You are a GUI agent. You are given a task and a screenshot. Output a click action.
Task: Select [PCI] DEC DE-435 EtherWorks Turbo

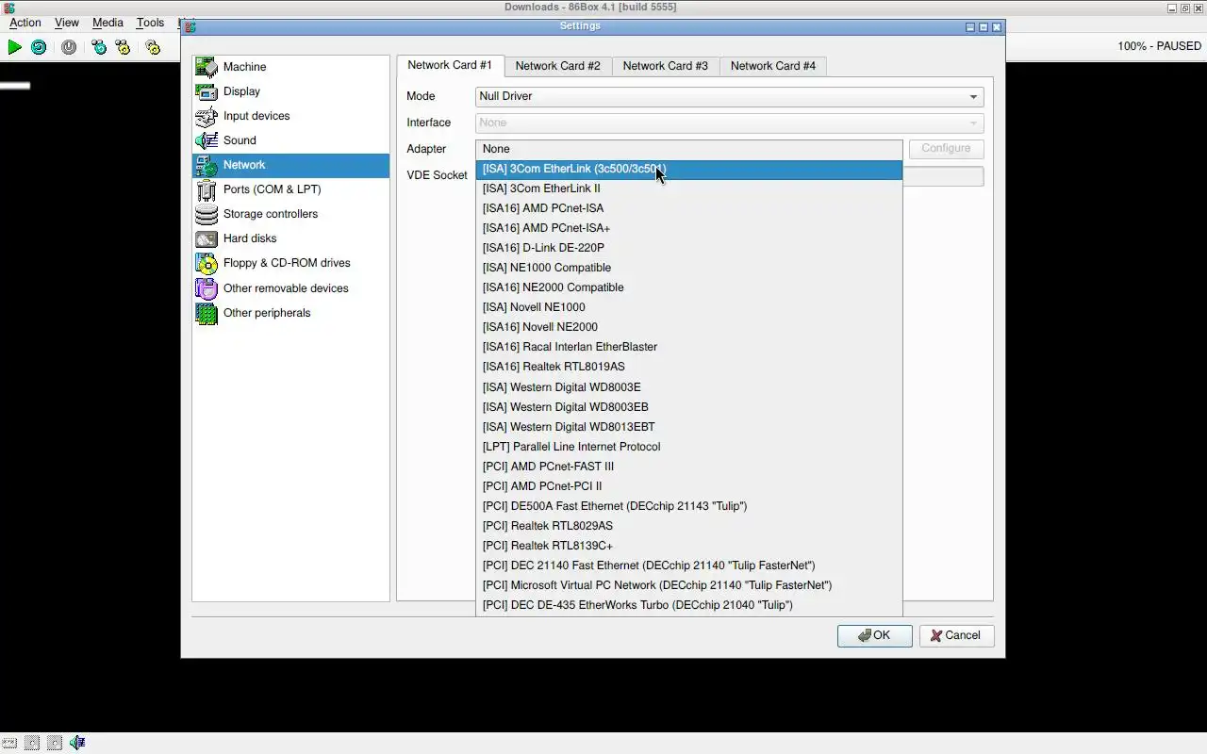(x=689, y=605)
